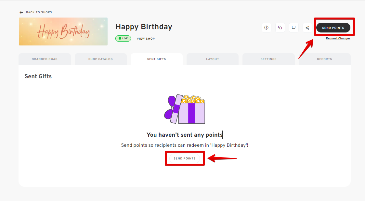This screenshot has height=201, width=365.
Task: Click the share icon for the shop
Action: tap(307, 28)
